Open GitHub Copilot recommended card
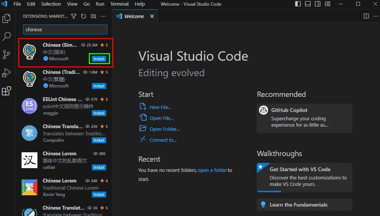 [x=304, y=118]
